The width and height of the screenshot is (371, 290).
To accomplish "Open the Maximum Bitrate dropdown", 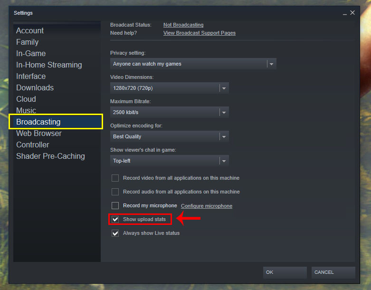I will (x=170, y=112).
